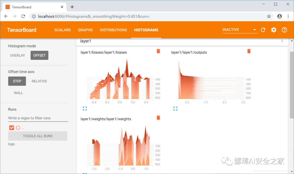
Task: Maximize the Chrome window
Action: point(275,4)
